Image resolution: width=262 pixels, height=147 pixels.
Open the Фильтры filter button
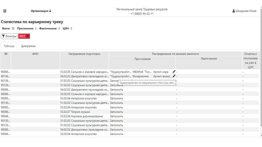tap(9, 36)
